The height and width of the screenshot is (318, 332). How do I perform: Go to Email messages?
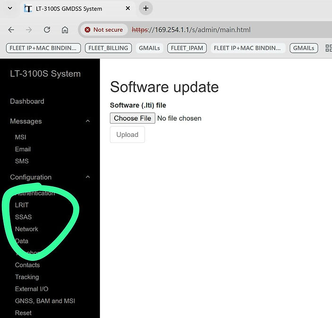23,149
